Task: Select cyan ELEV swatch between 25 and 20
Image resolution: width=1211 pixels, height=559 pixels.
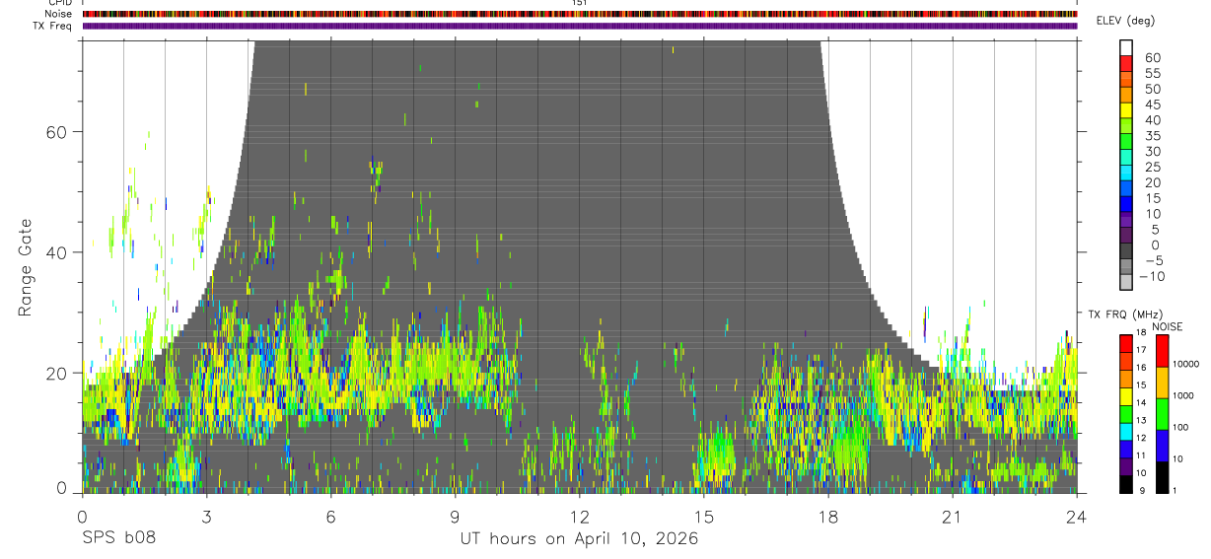Action: point(1126,175)
